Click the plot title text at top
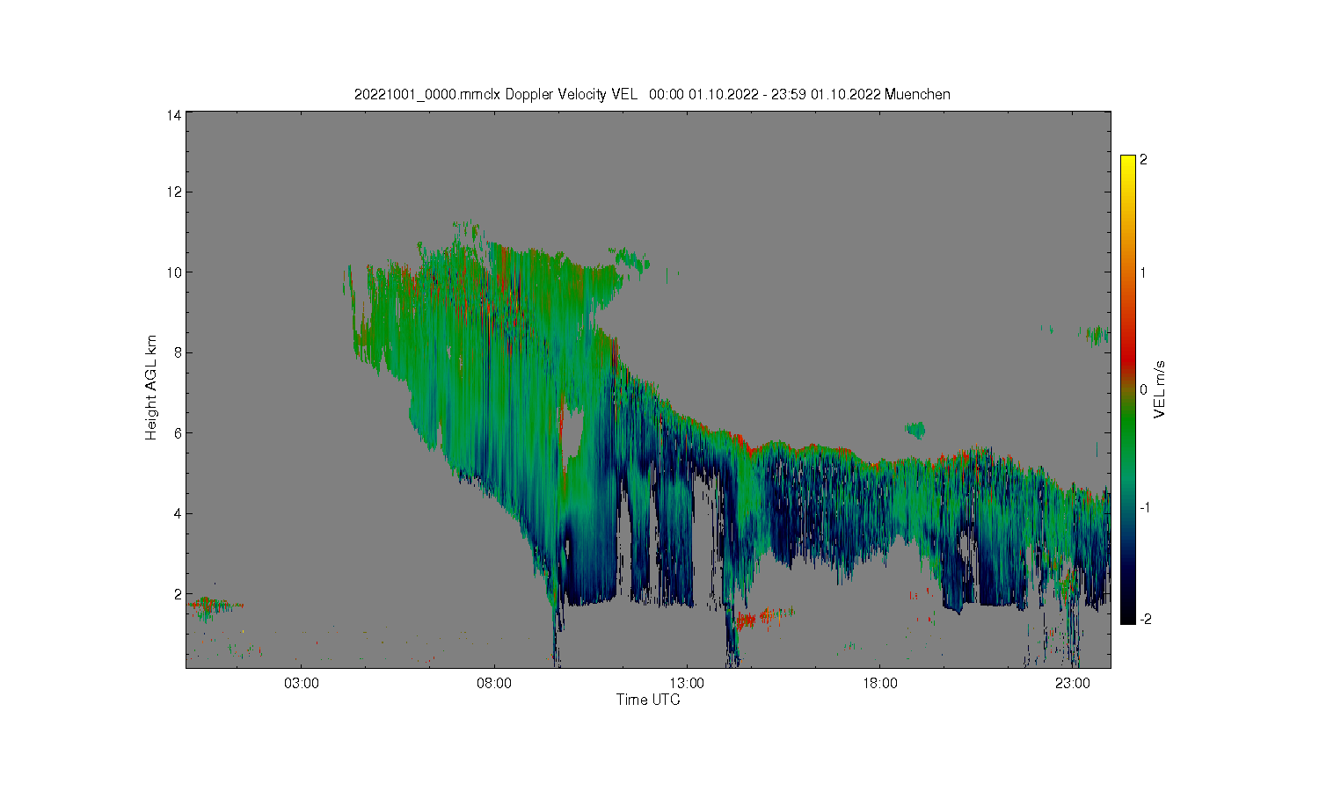This screenshot has height=791, width=1319. [x=652, y=94]
